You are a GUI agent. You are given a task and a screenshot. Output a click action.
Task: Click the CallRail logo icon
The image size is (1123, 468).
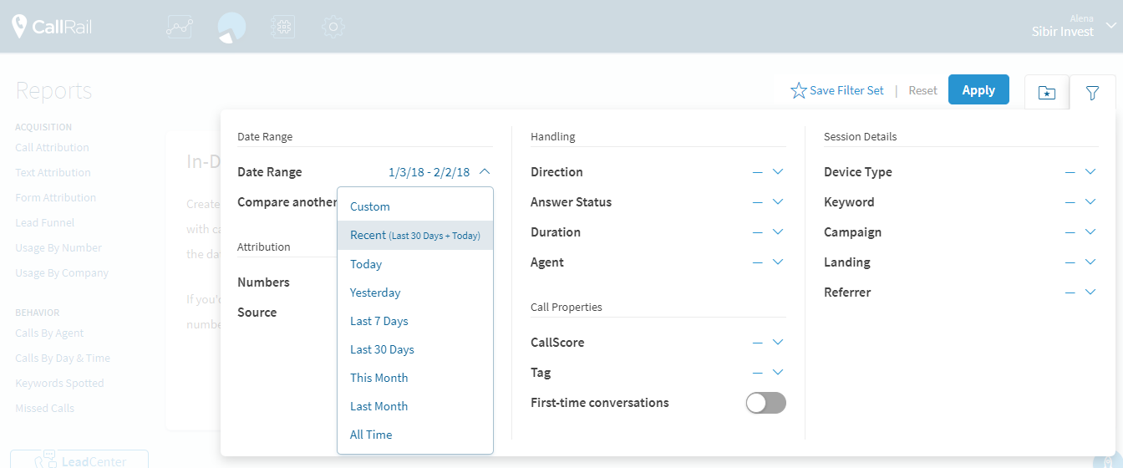(20, 27)
